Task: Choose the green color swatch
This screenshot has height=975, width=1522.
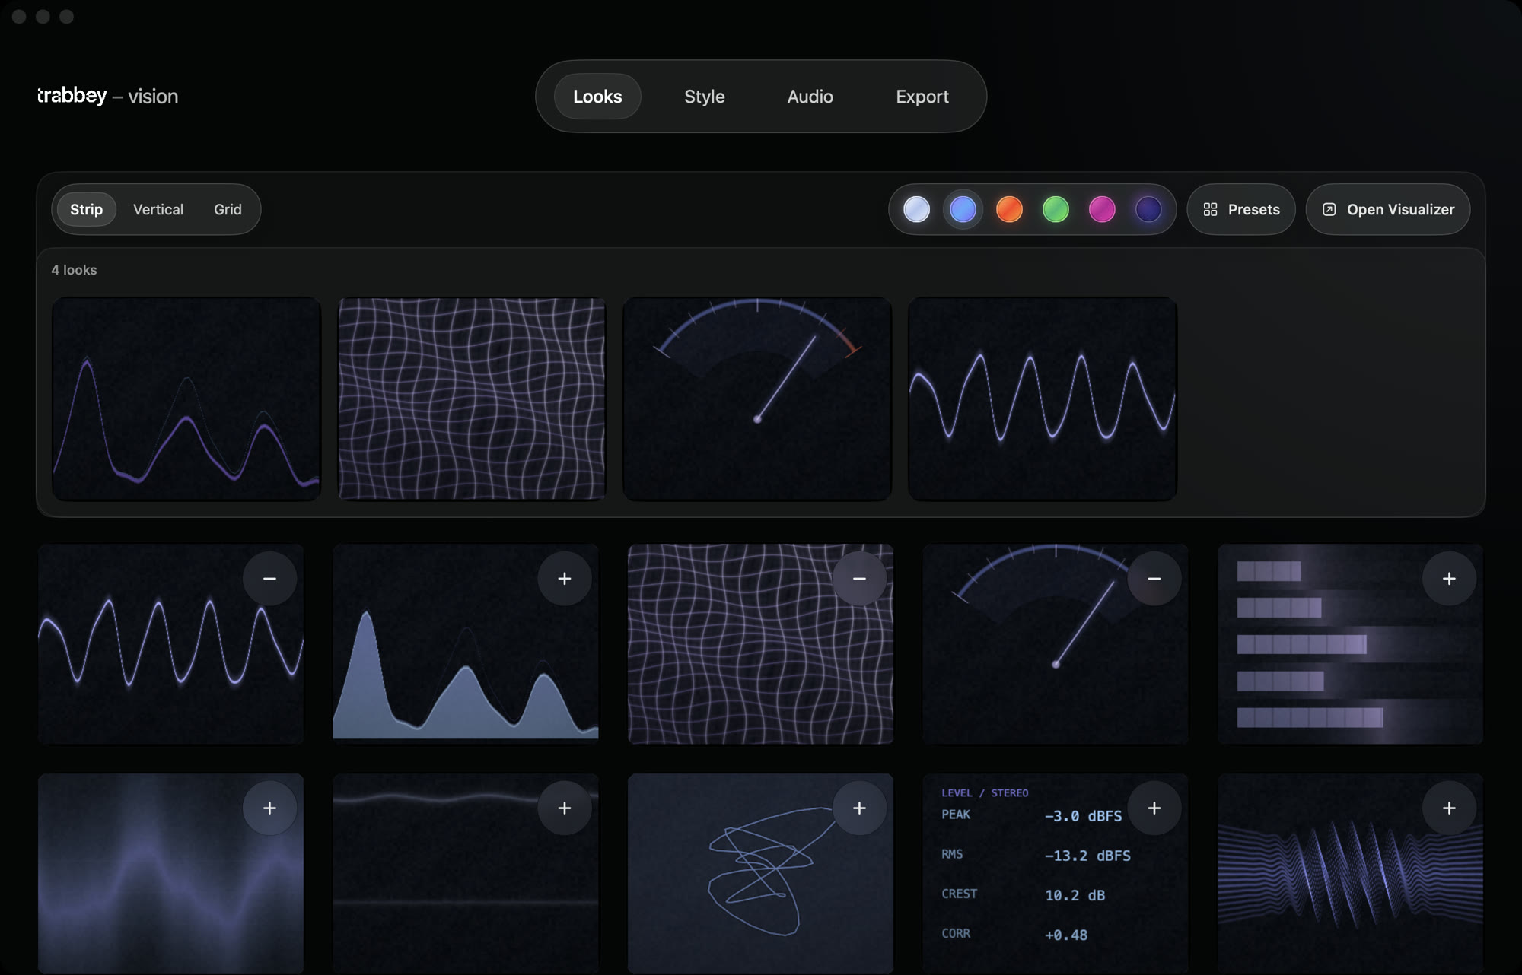Action: tap(1056, 209)
